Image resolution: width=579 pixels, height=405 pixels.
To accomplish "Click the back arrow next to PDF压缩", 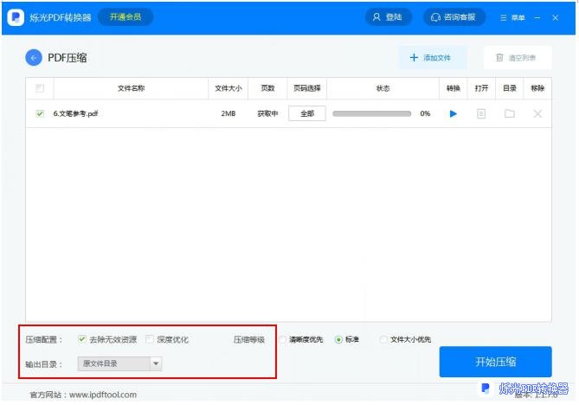I will tap(34, 58).
